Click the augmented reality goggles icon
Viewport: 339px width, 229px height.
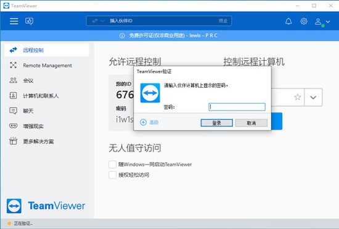(13, 126)
